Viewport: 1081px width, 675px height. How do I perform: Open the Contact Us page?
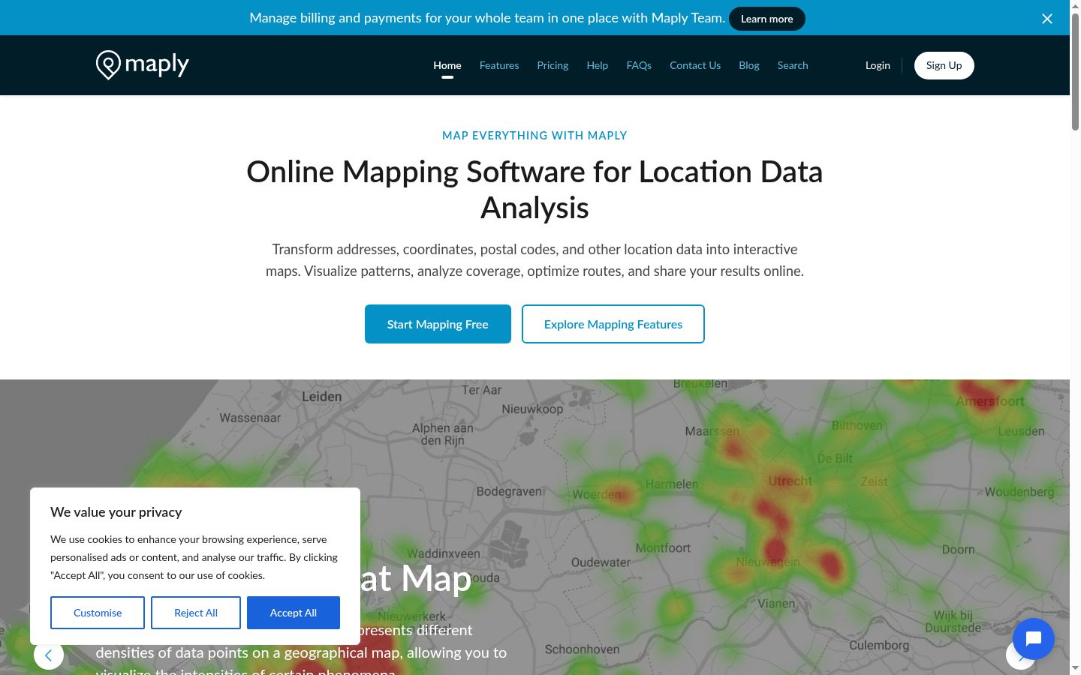coord(695,65)
